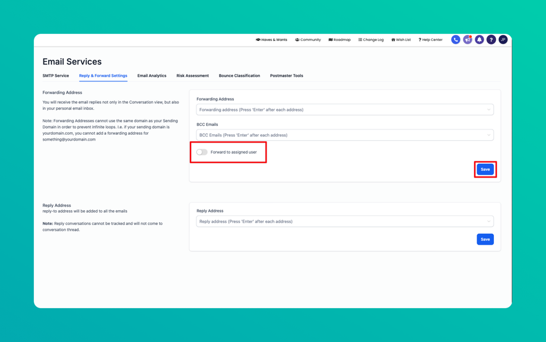Open the JP user avatar
Image resolution: width=546 pixels, height=342 pixels.
pyautogui.click(x=503, y=40)
